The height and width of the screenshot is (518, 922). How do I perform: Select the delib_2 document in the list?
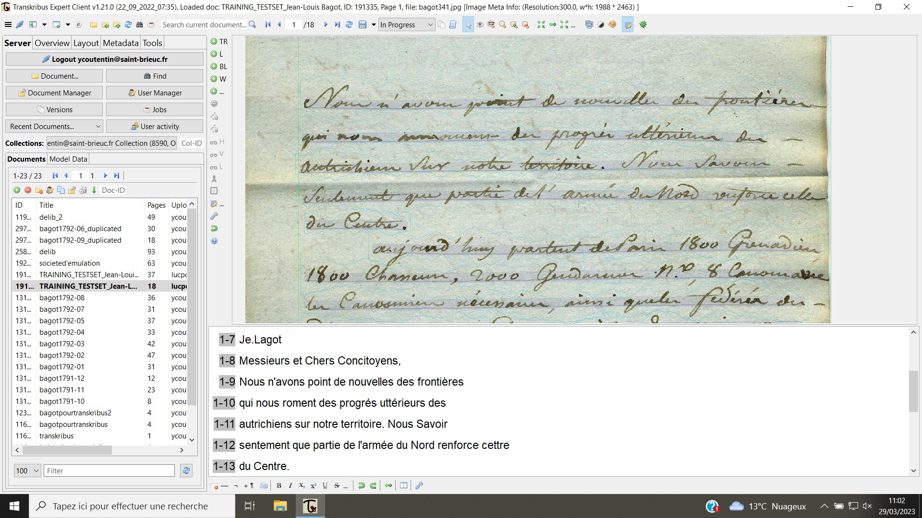pyautogui.click(x=50, y=217)
